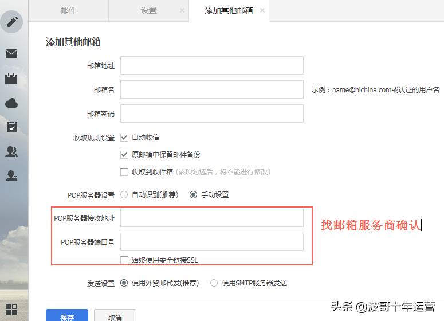Screen dimensions: 444x321
Task: Click the compose pencil icon
Action: tap(11, 22)
